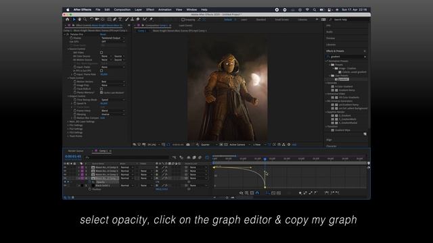Open the Use GPU dropdown
This screenshot has width=433, height=243.
(x=113, y=42)
